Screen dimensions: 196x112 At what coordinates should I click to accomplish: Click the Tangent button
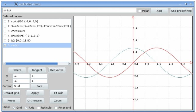pyautogui.click(x=37, y=70)
